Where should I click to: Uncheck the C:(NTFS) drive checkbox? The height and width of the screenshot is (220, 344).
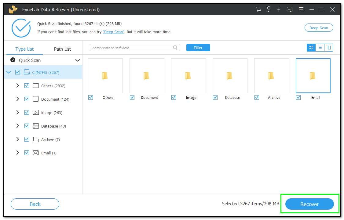coord(17,72)
